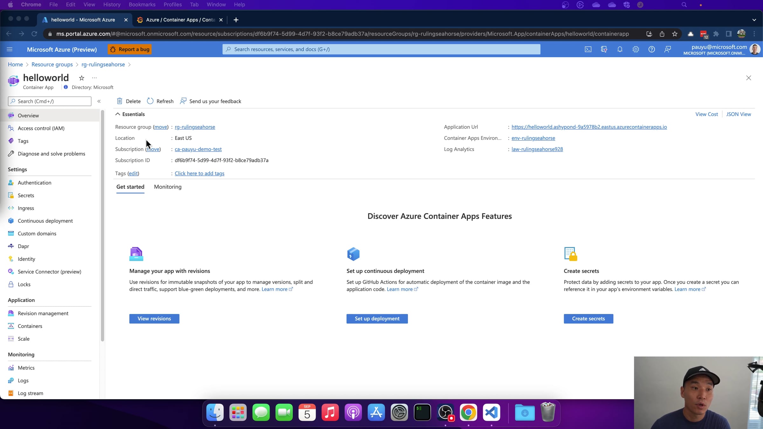Open Diagnose and solve problems
Screen dimensions: 763x429
(52, 153)
